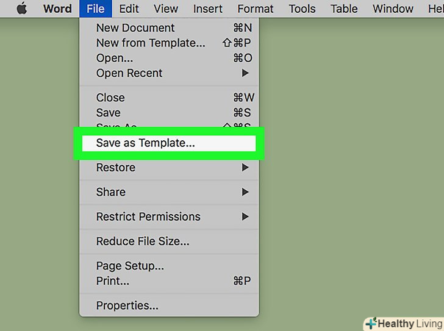Select Reduce File Size option
The width and height of the screenshot is (444, 331).
click(x=143, y=241)
